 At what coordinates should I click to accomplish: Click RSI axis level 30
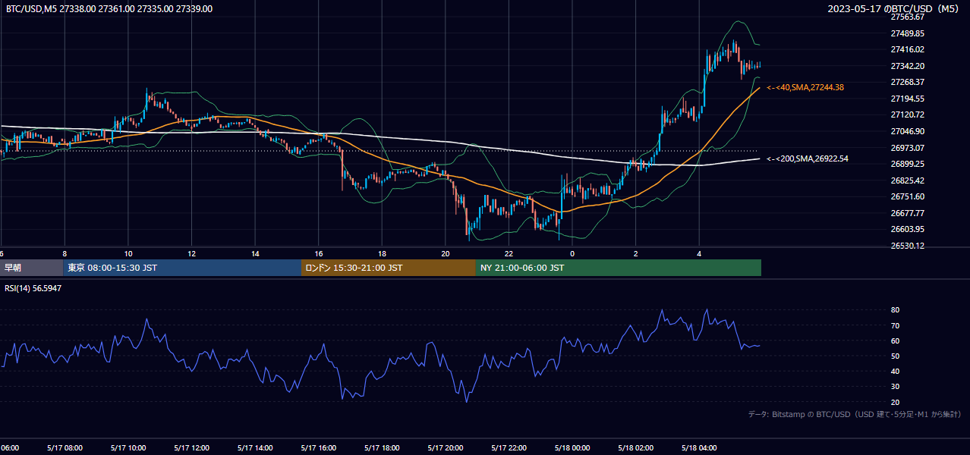click(x=896, y=387)
